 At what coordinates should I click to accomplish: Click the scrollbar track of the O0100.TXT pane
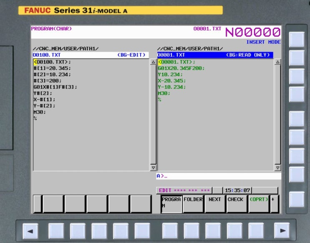coord(153,115)
